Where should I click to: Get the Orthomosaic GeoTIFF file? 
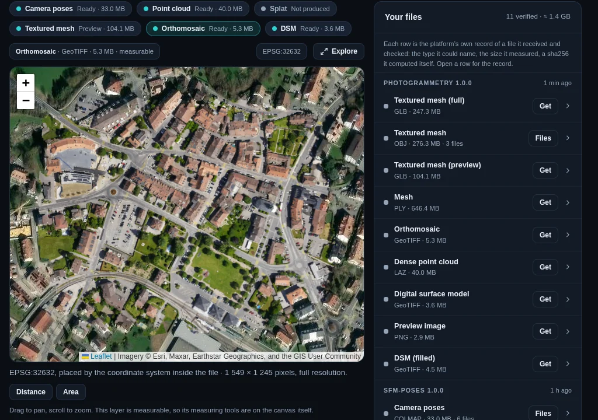545,235
